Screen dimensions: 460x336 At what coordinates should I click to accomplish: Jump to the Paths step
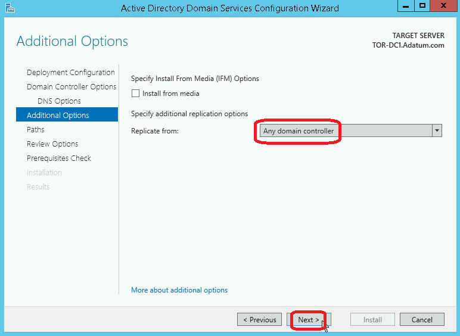tap(36, 130)
